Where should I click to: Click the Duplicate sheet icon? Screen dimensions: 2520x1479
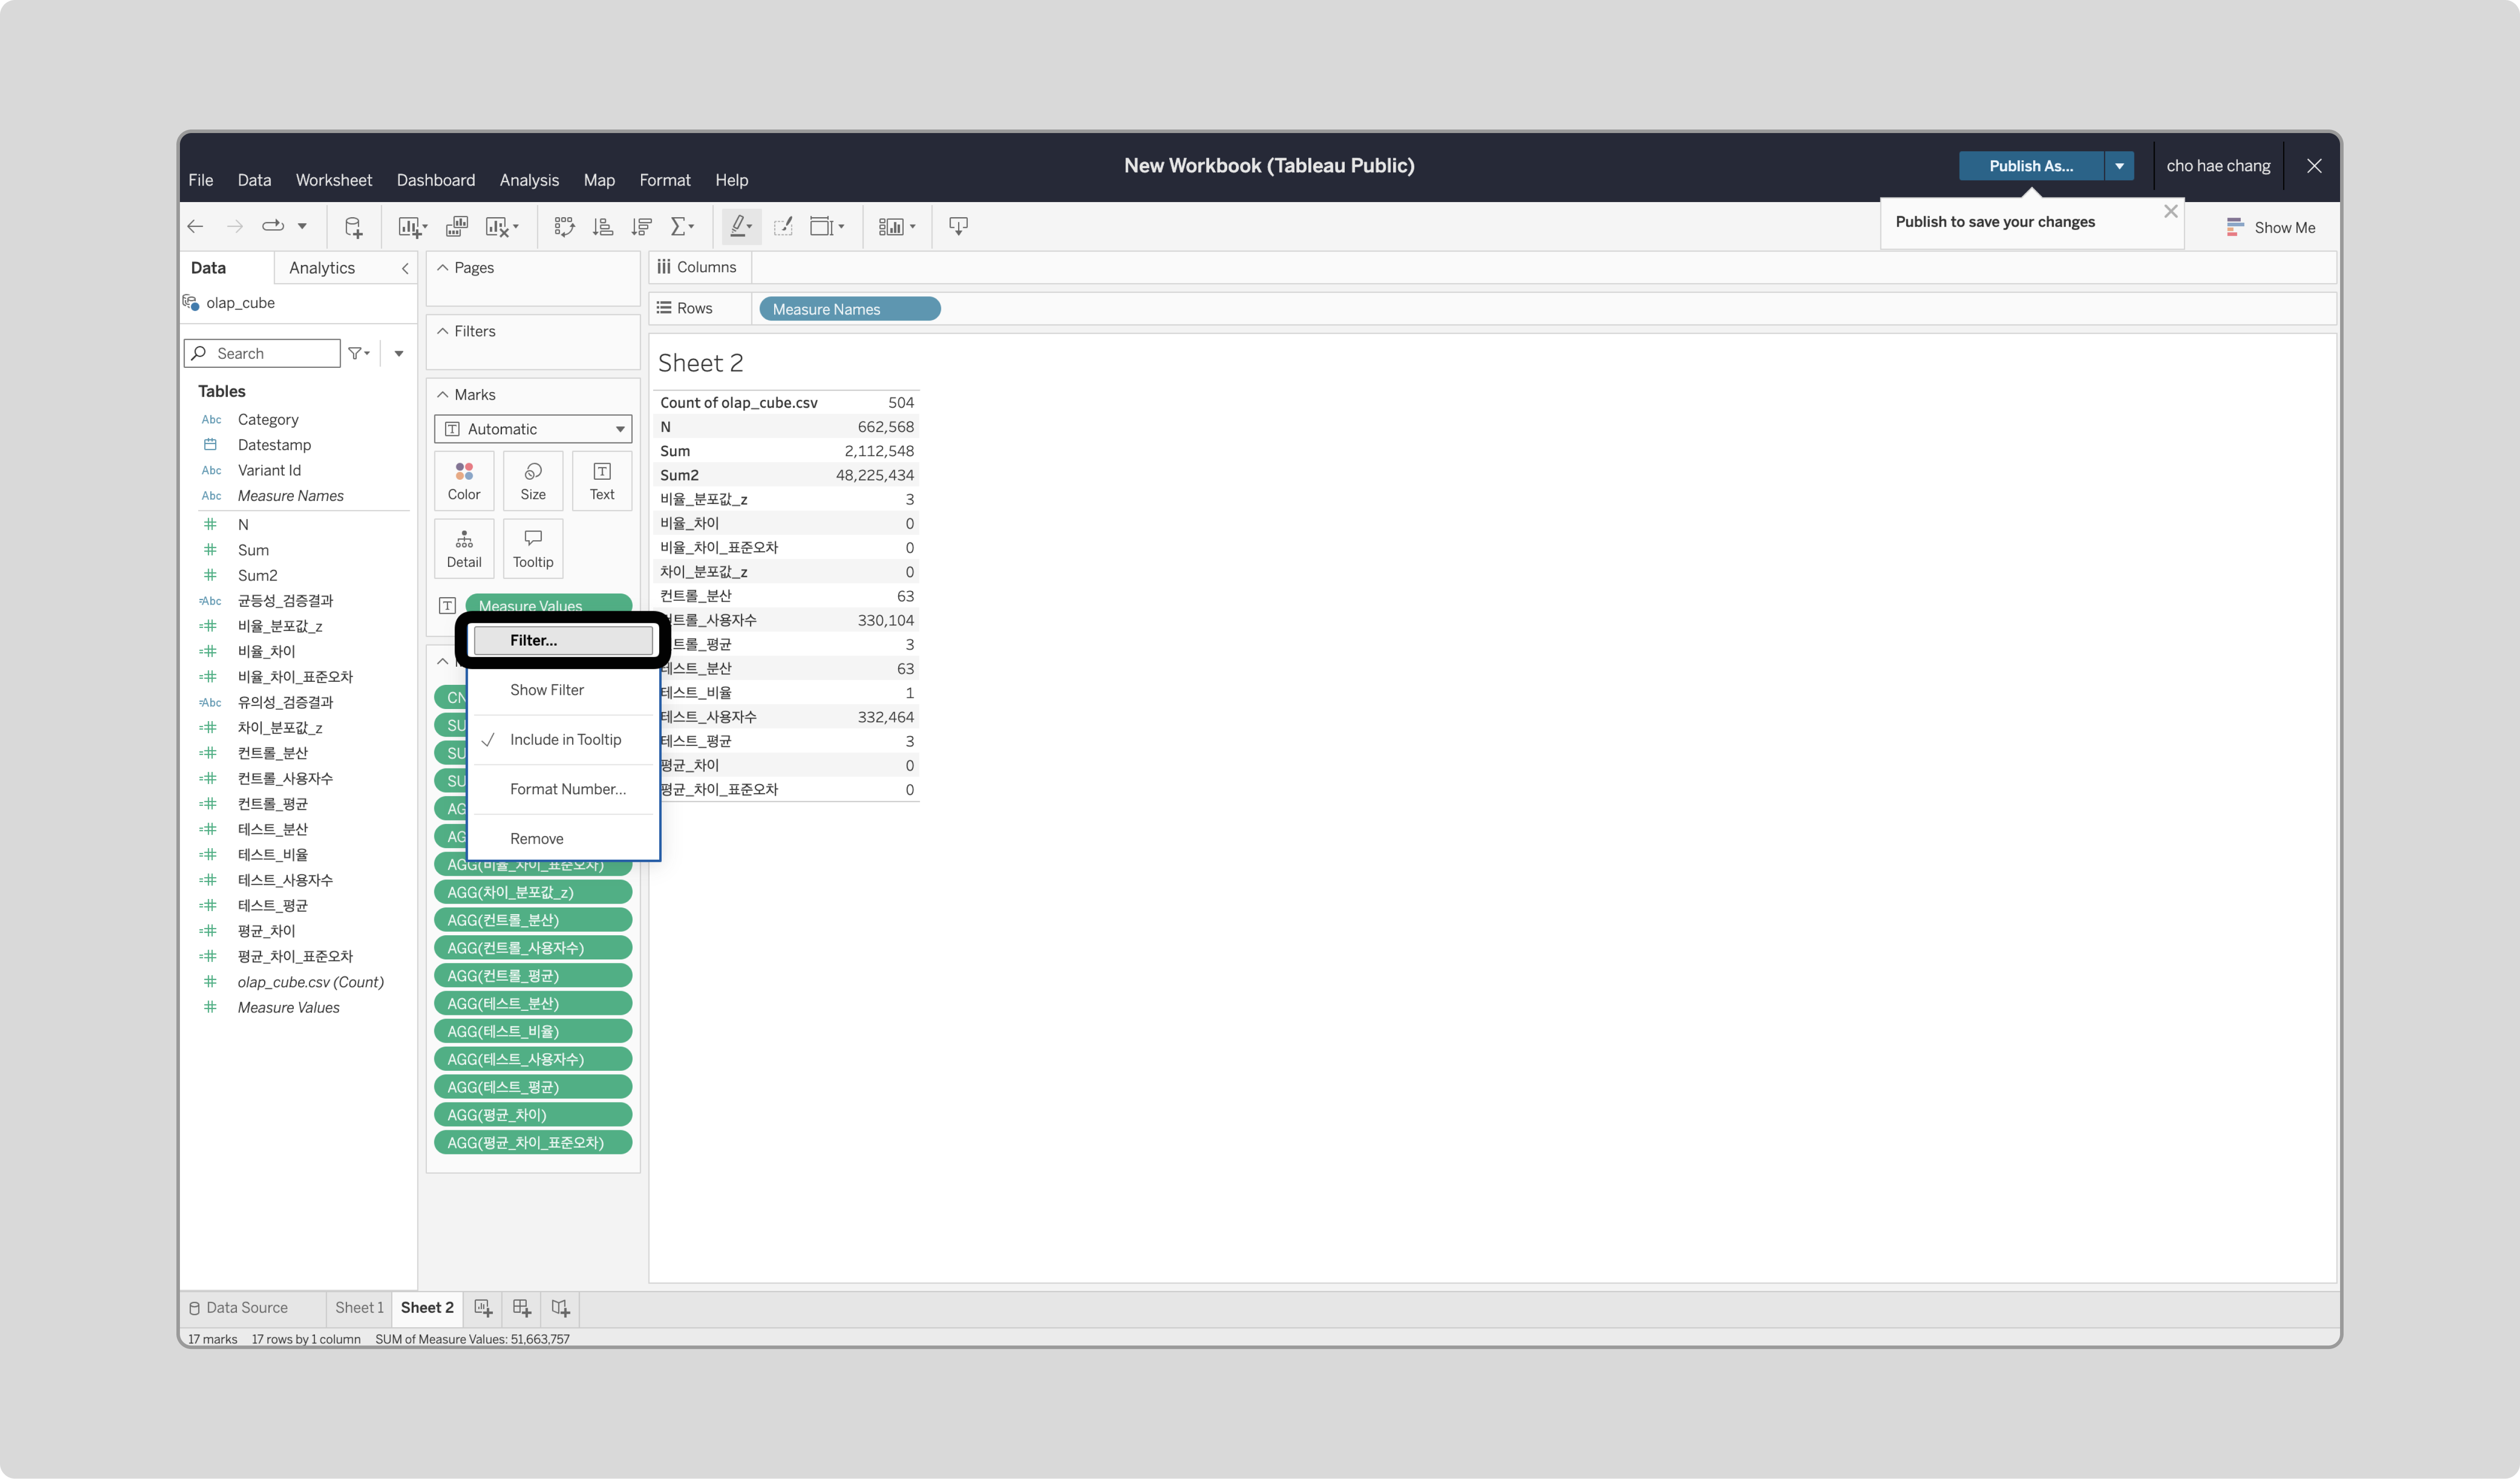[457, 227]
